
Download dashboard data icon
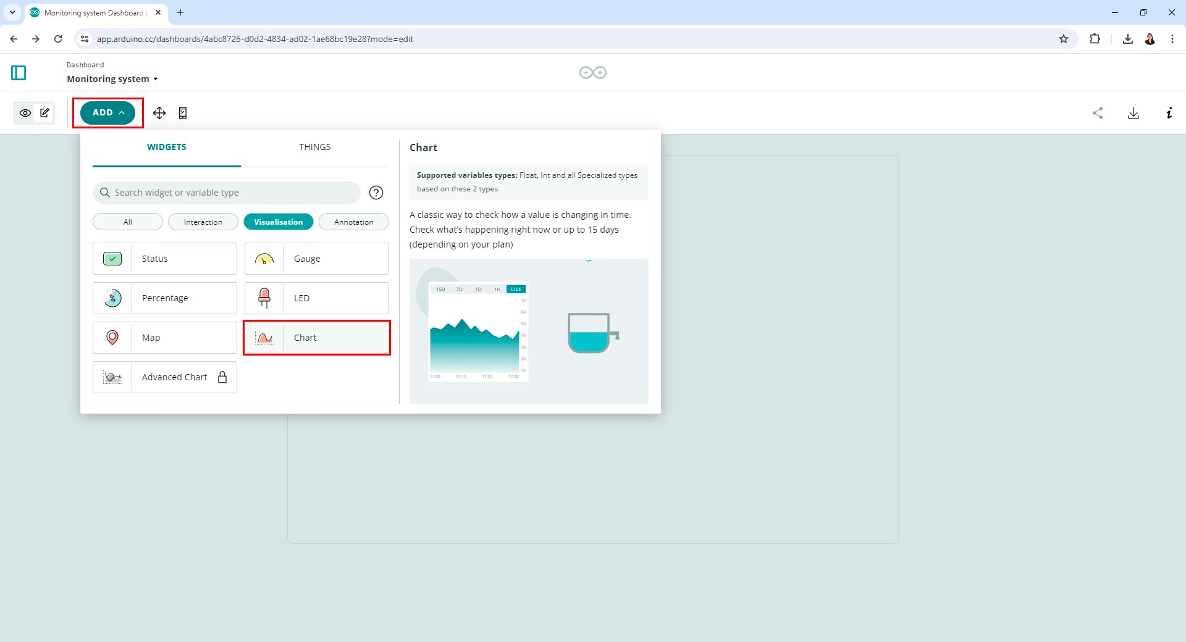point(1133,113)
